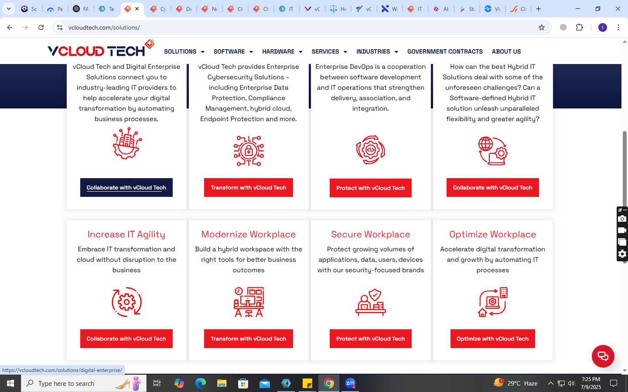The image size is (628, 392).
Task: Click Optimize with vCloud Tech button
Action: 493,339
